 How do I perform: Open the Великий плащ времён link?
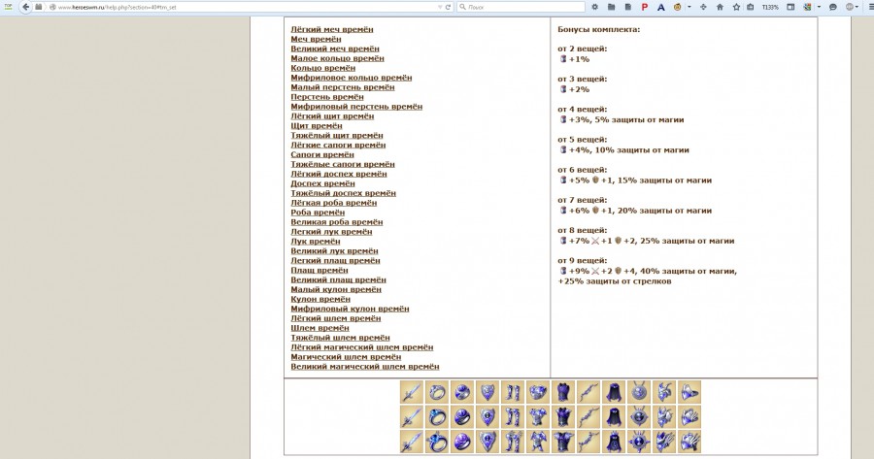338,279
